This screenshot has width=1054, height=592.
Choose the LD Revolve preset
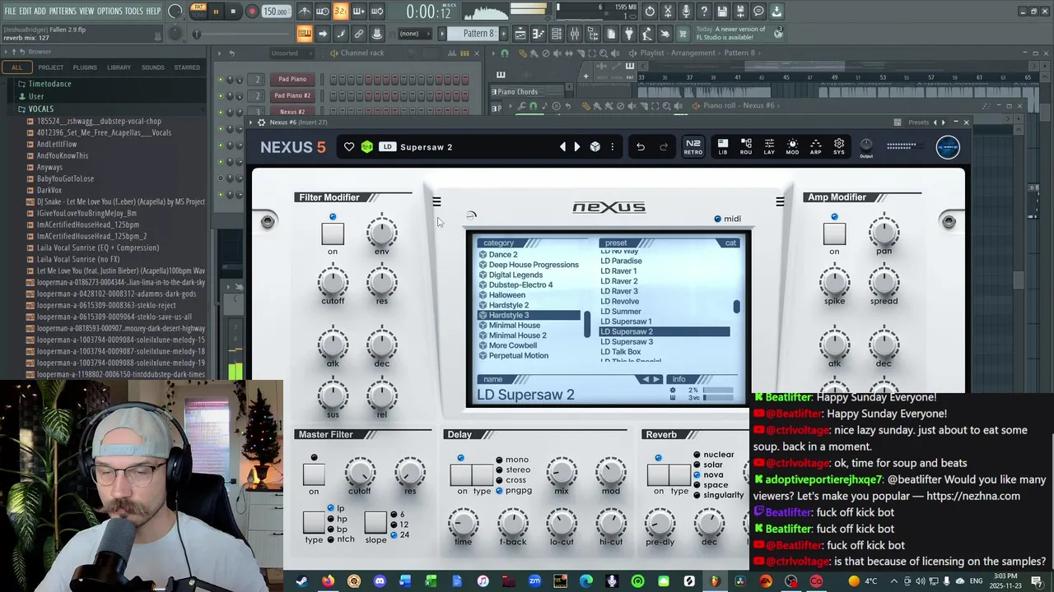tap(619, 302)
